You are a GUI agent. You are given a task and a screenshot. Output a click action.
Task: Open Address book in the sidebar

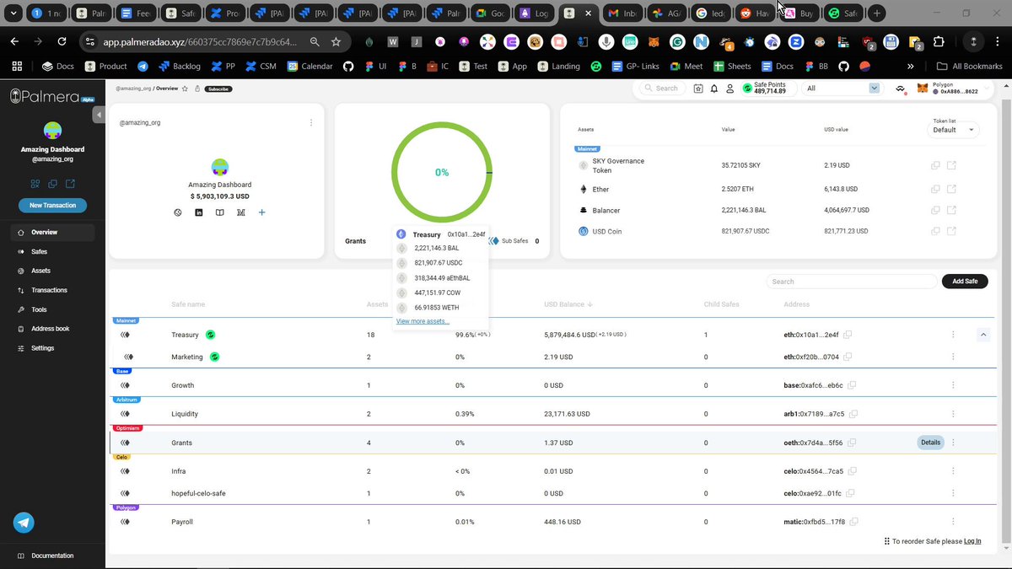pyautogui.click(x=50, y=329)
